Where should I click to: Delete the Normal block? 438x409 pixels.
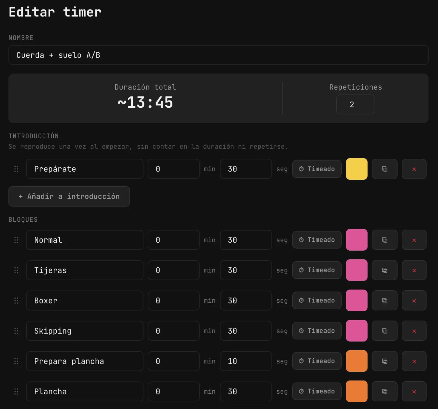point(414,240)
